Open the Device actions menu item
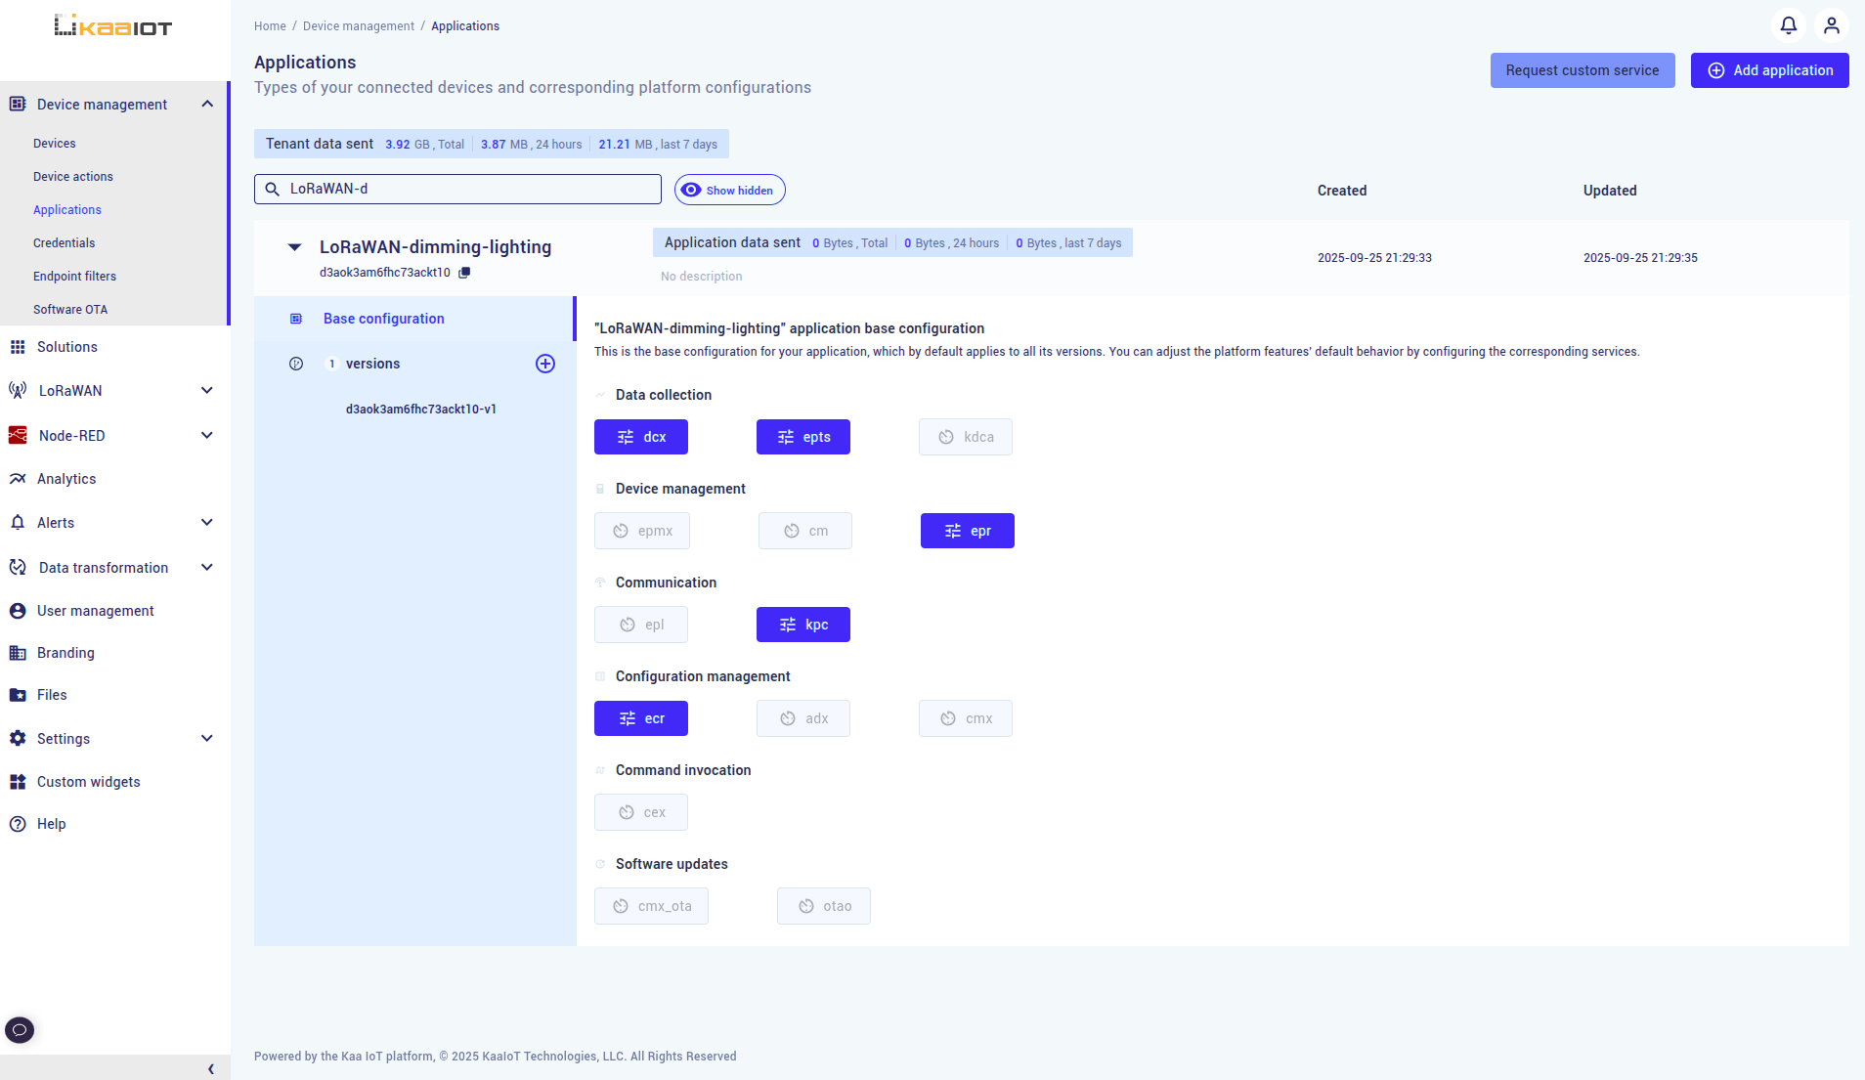This screenshot has width=1865, height=1080. click(x=72, y=176)
